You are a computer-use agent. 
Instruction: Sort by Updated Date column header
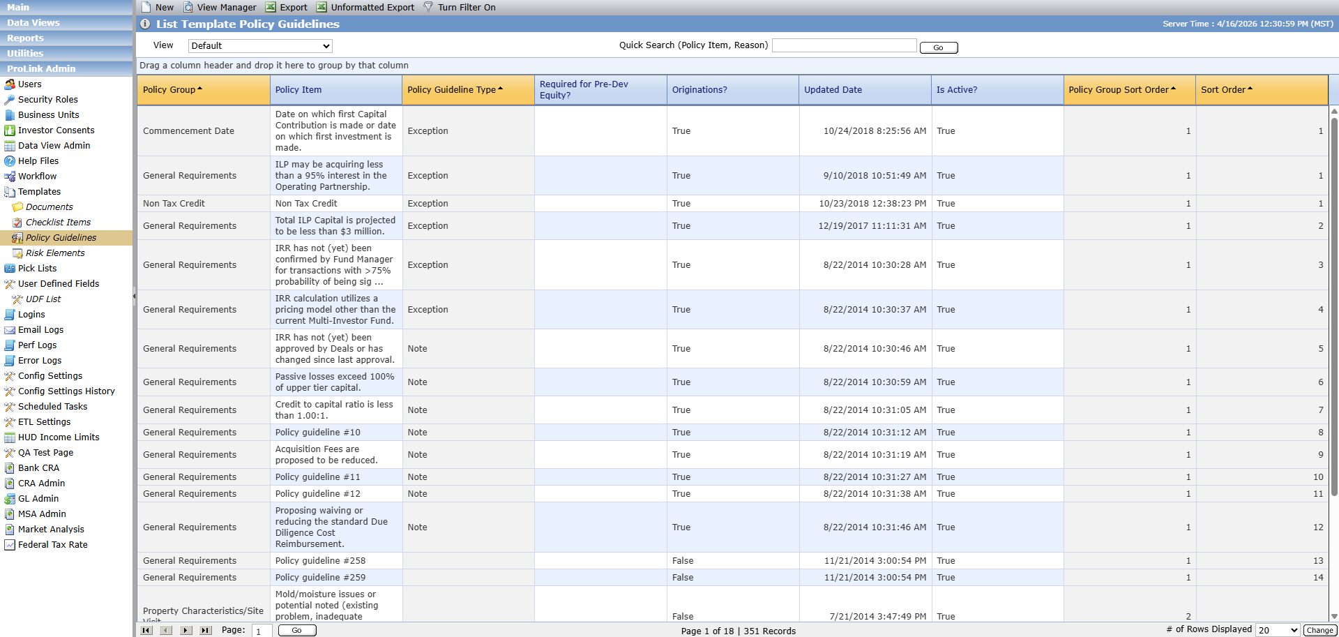click(865, 90)
